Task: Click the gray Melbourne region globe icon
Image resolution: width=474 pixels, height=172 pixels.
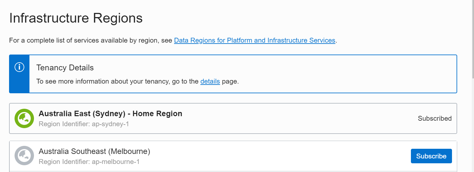Action: [24, 156]
